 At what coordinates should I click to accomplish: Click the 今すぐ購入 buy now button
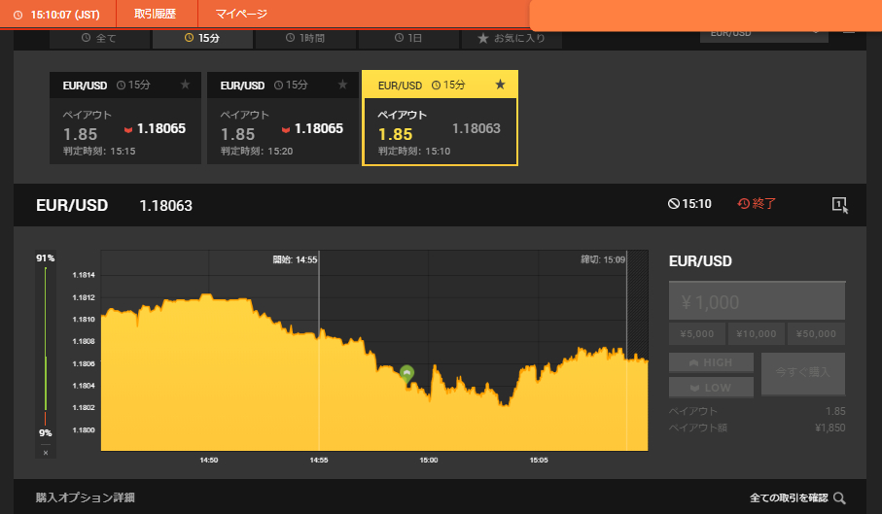[802, 374]
